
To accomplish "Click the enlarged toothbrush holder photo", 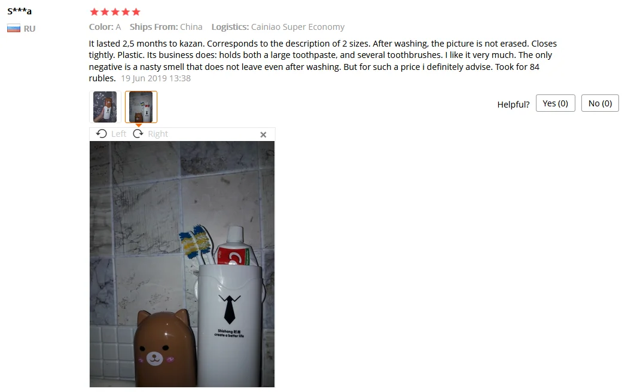I will (x=182, y=264).
